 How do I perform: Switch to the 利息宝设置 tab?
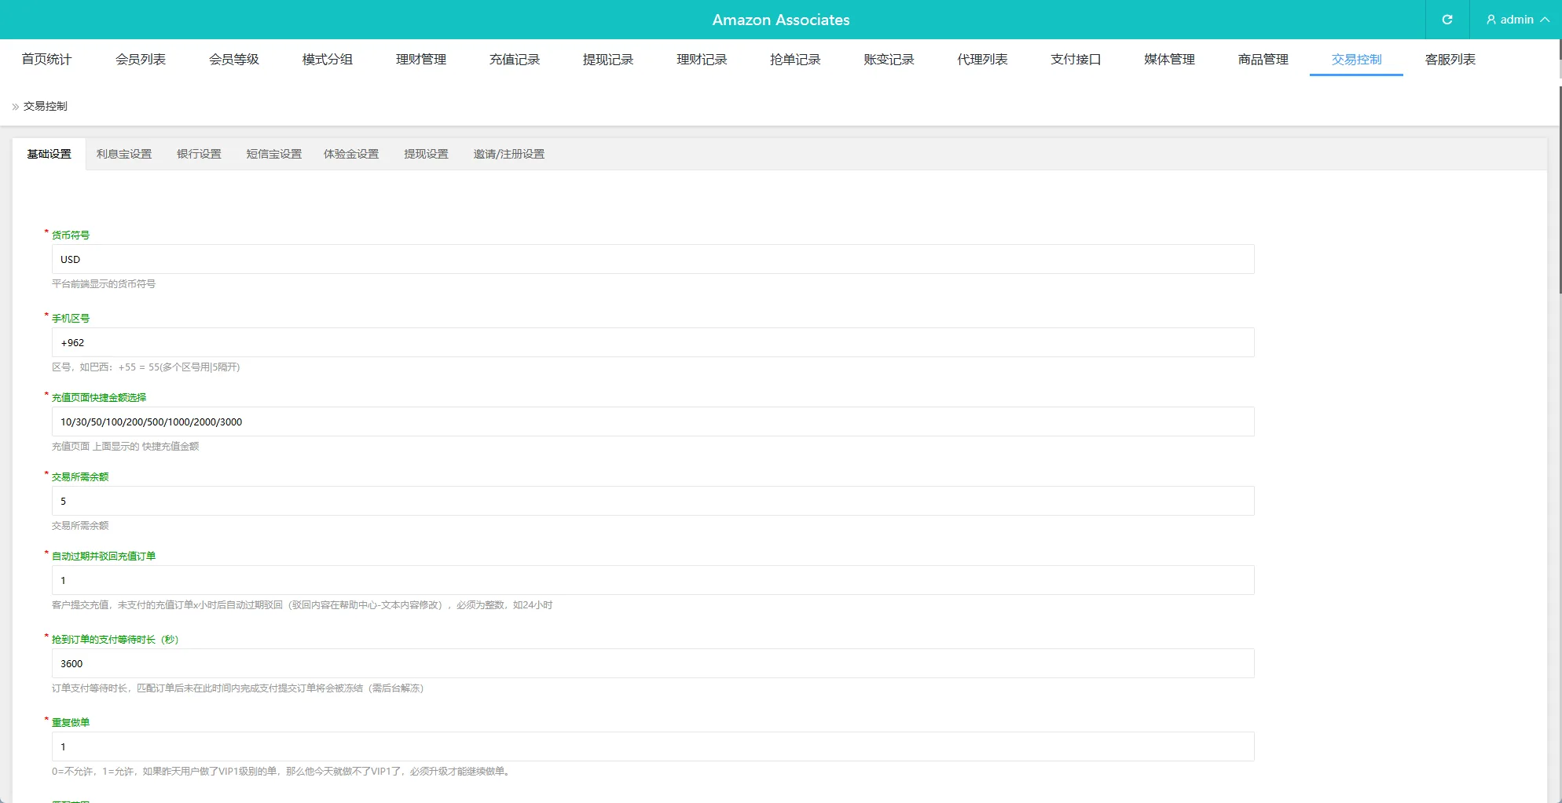coord(124,155)
